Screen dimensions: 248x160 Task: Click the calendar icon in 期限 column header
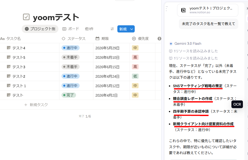(x=97, y=39)
